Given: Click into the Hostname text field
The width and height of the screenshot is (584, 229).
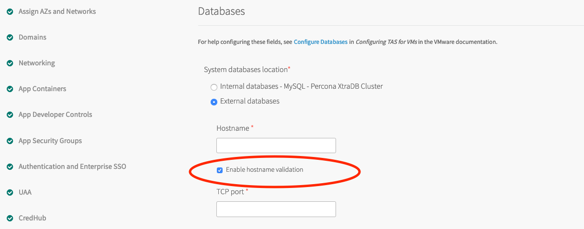Looking at the screenshot, I should pyautogui.click(x=276, y=146).
